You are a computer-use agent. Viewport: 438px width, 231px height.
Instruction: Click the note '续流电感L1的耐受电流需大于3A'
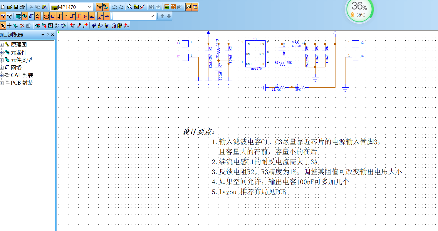coord(265,162)
